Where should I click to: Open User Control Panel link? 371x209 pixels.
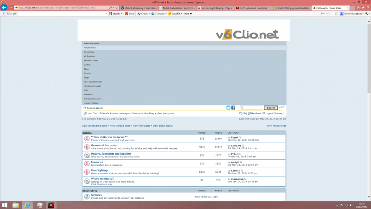pos(97,113)
